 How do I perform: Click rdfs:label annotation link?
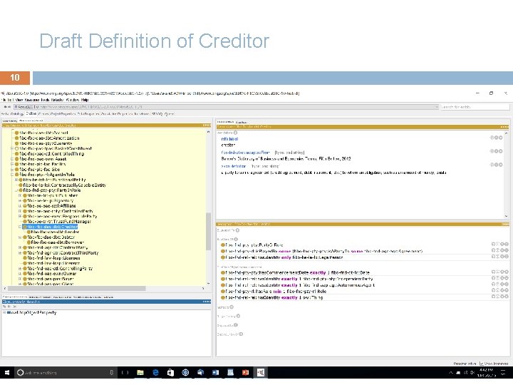[x=229, y=139]
